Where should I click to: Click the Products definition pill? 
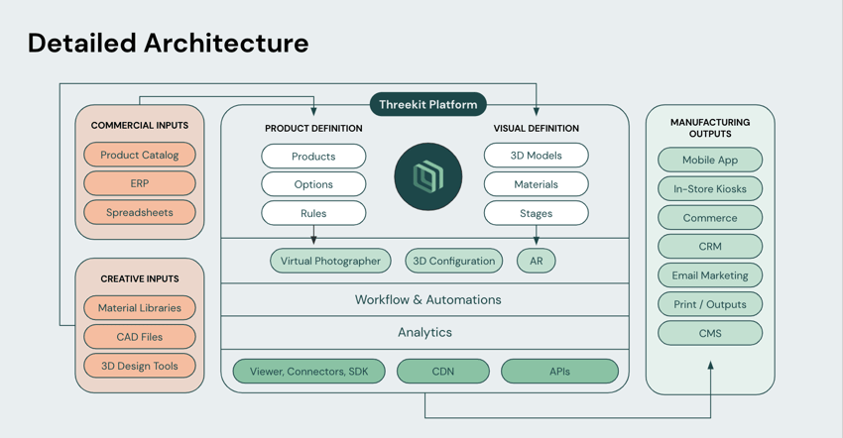pos(313,157)
